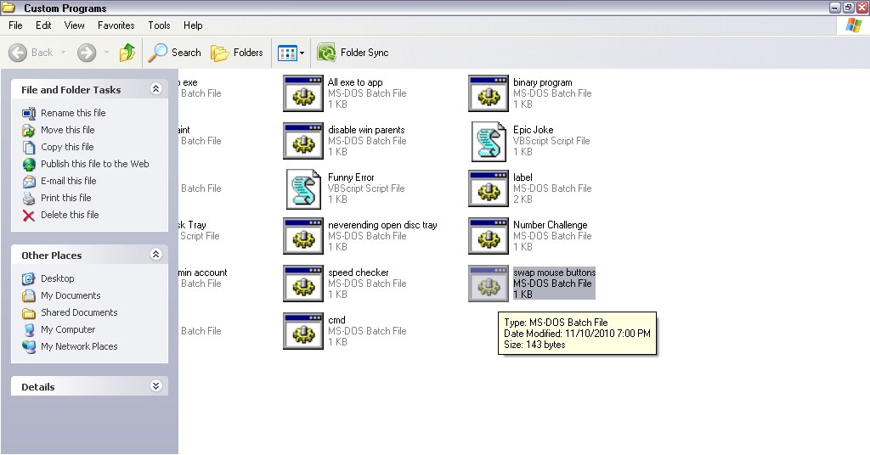Screen dimensions: 870x455
Task: Click Publish this file to the Web
Action: point(95,164)
